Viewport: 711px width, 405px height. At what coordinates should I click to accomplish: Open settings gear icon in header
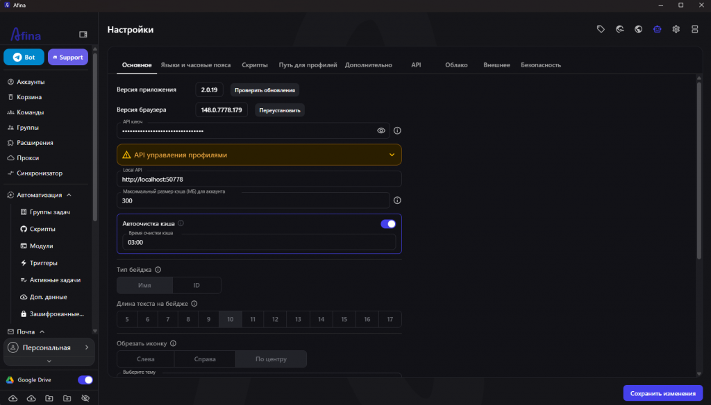tap(676, 29)
